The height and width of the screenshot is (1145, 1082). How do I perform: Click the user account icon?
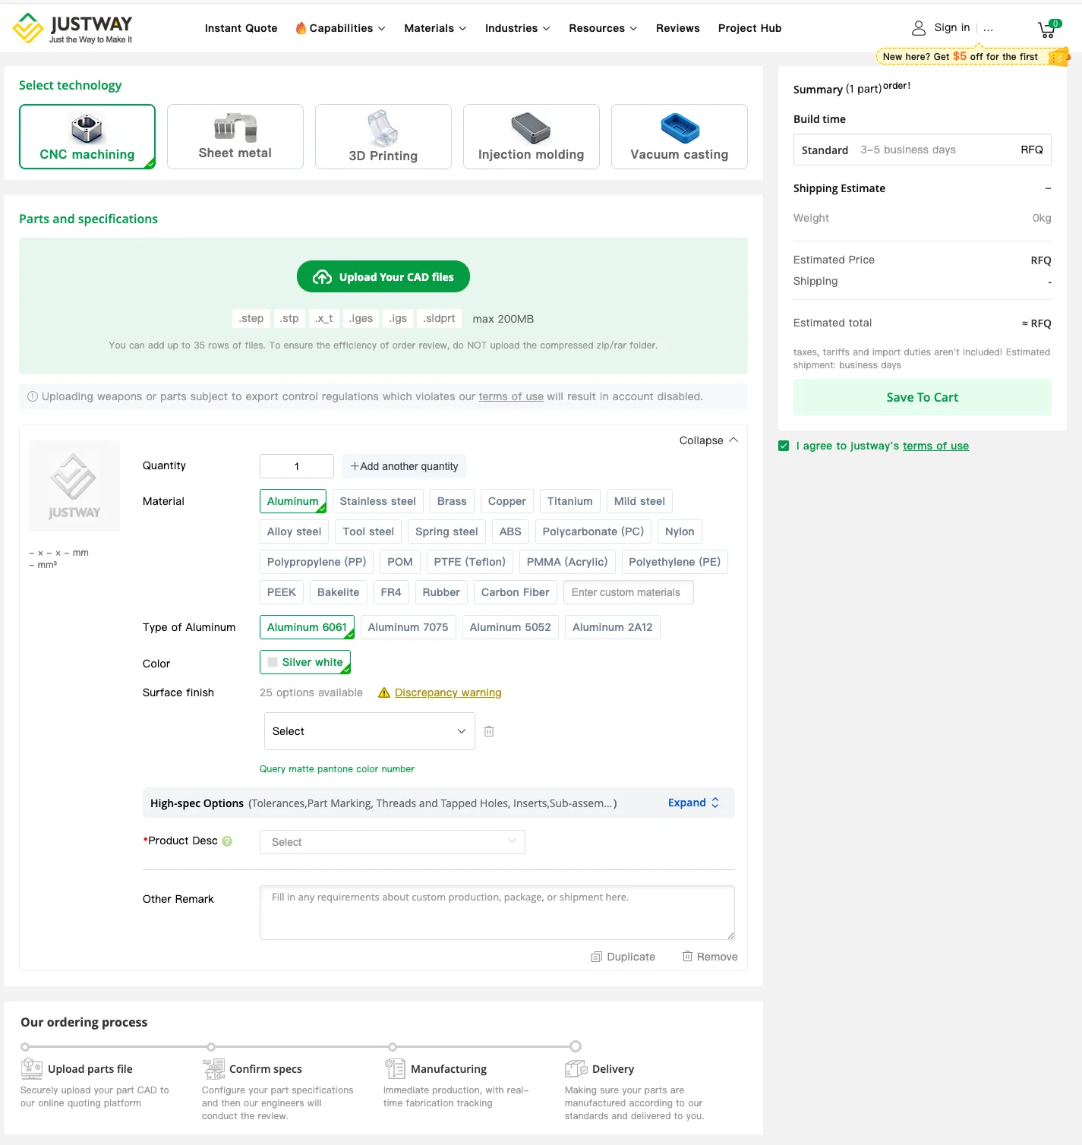pos(919,28)
